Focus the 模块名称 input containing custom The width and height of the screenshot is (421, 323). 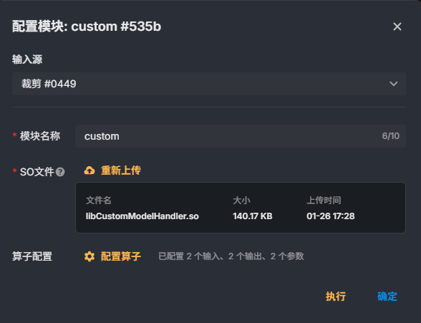pos(241,136)
